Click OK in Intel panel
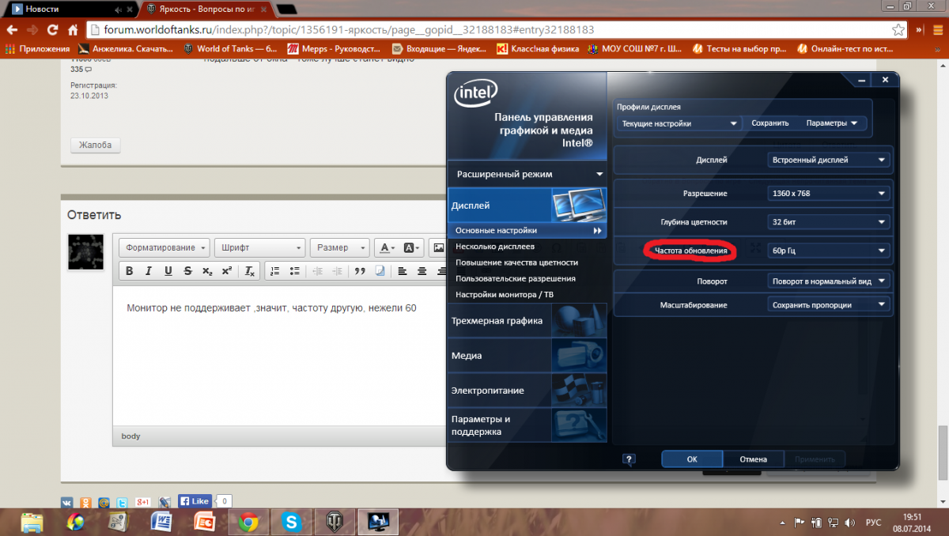949x536 pixels. coord(692,459)
